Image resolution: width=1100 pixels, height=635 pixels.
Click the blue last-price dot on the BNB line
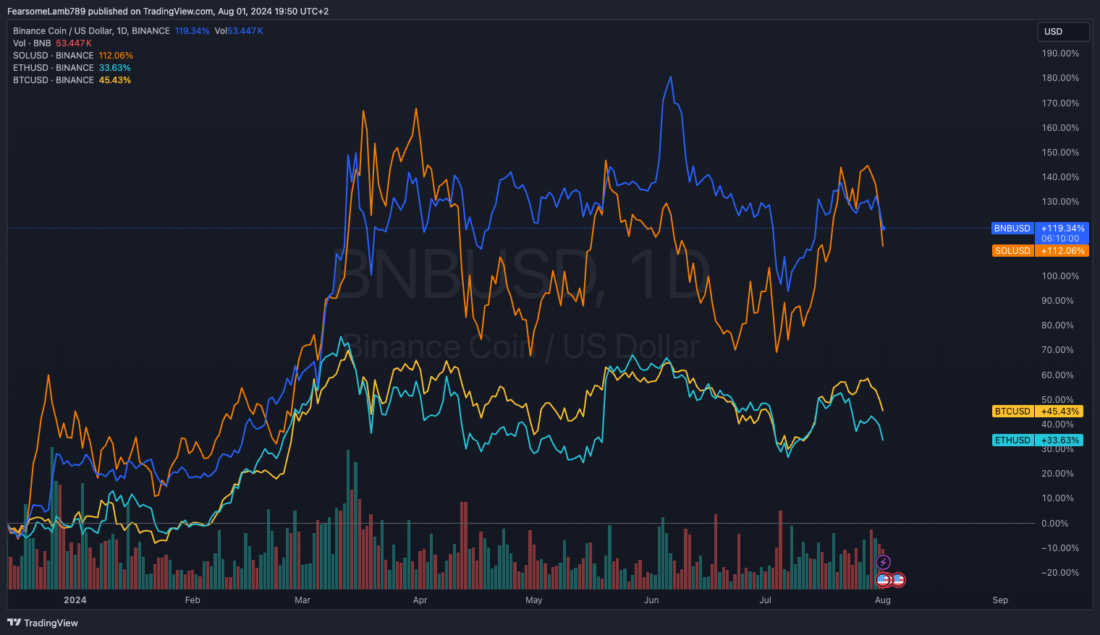[884, 229]
